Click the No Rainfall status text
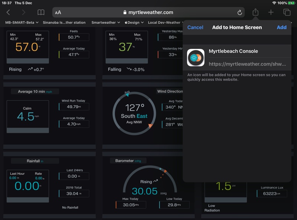The height and width of the screenshot is (220, 297). click(70, 207)
